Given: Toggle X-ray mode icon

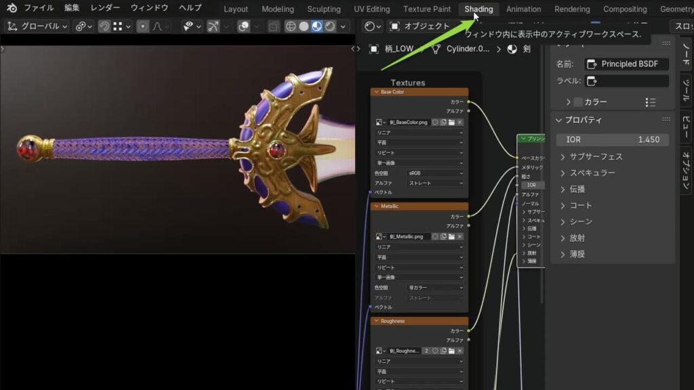Looking at the screenshot, I should 274,26.
